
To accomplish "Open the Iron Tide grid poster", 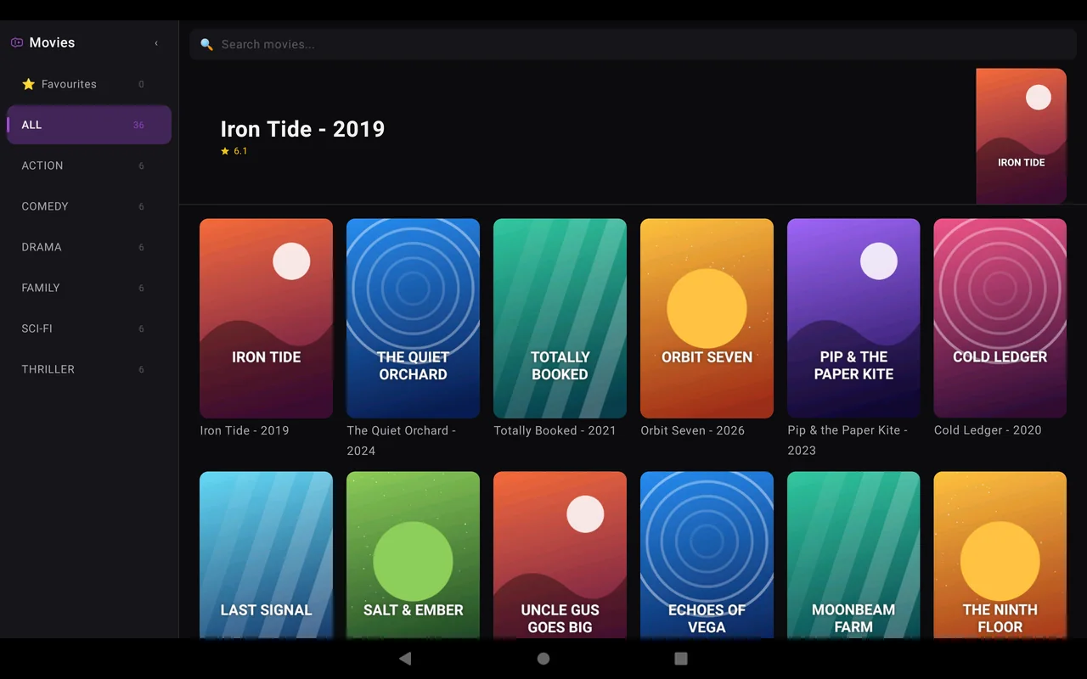I will point(266,318).
